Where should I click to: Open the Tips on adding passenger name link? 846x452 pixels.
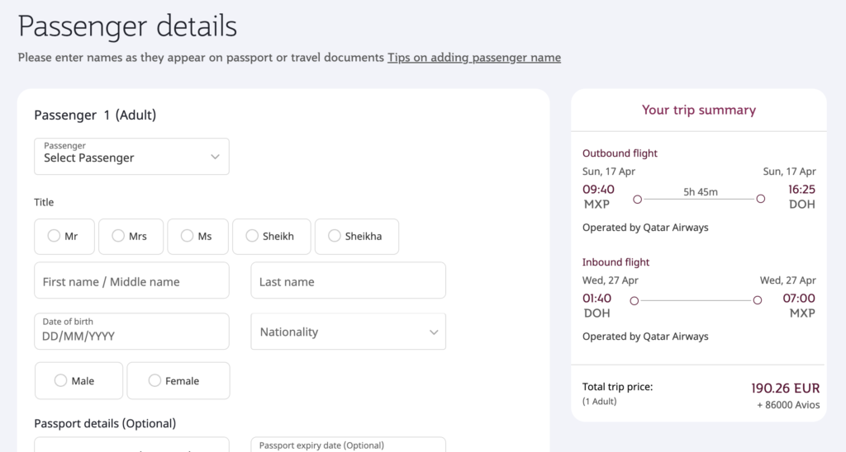474,58
